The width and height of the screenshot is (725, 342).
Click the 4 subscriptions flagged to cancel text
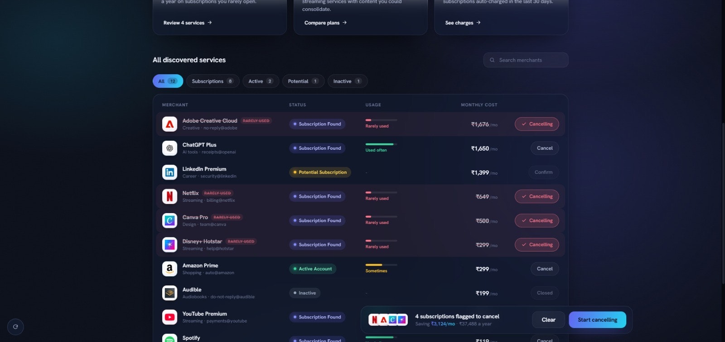pos(457,316)
